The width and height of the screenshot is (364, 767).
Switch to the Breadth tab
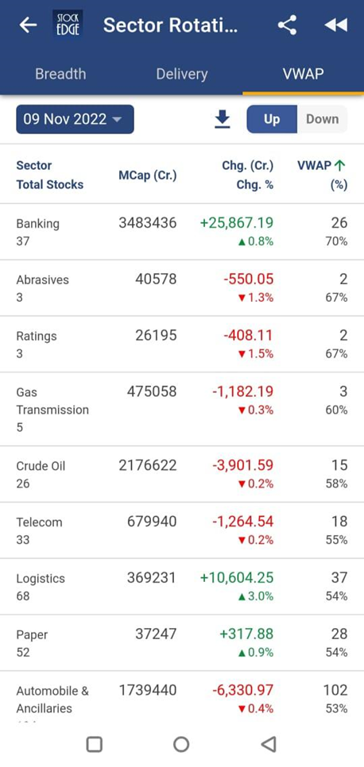click(x=60, y=74)
